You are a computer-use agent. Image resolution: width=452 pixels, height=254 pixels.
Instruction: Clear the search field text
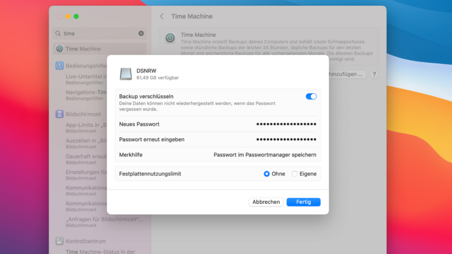coord(141,33)
